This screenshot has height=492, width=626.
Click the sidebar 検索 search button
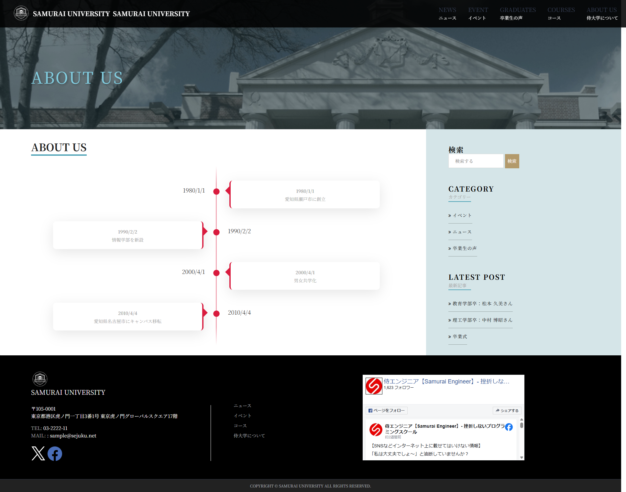[x=512, y=161]
